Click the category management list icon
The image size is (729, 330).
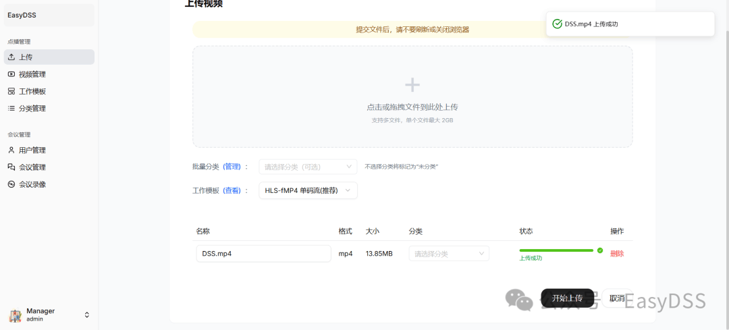pyautogui.click(x=11, y=108)
